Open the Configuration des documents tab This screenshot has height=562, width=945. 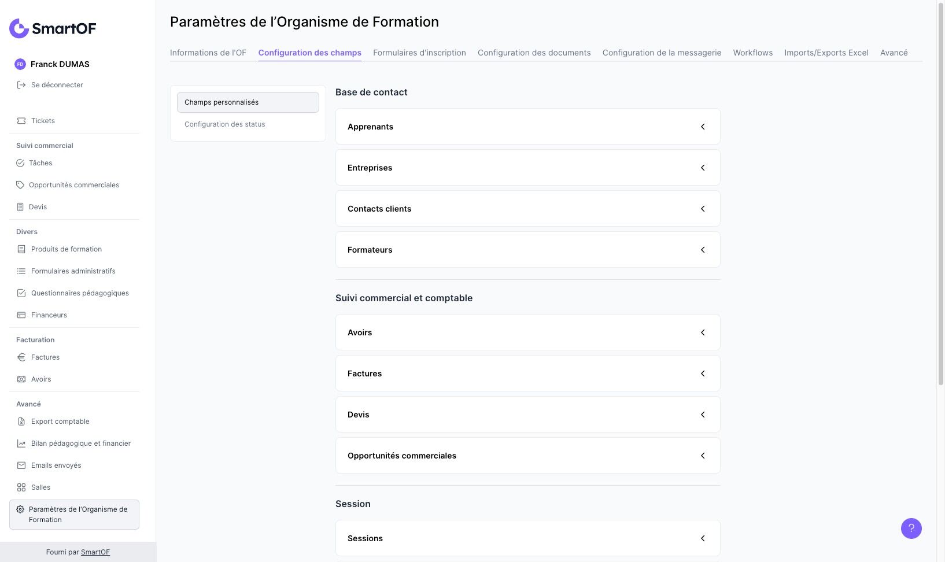pyautogui.click(x=534, y=53)
